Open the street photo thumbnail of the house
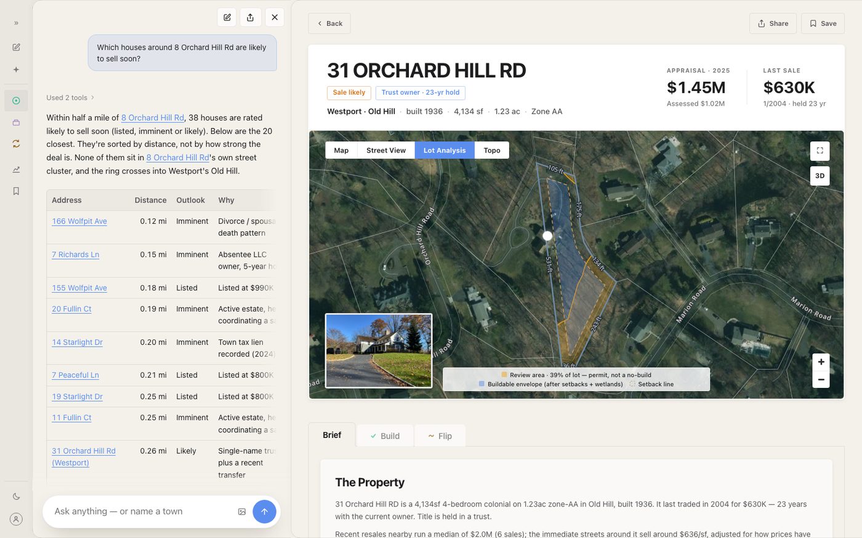 click(379, 351)
